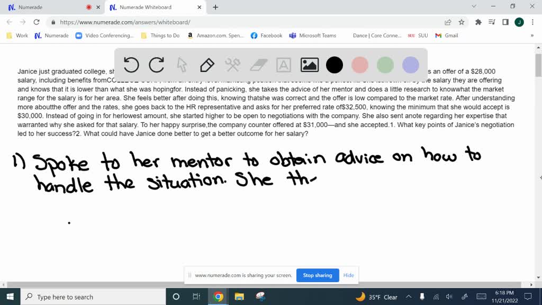Screen dimensions: 542x305
Task: Pick the green pen color
Action: [385, 65]
